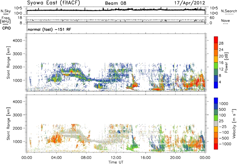Click the Power [dB] colorbar red segment
The width and height of the screenshot is (237, 164).
(x=216, y=40)
